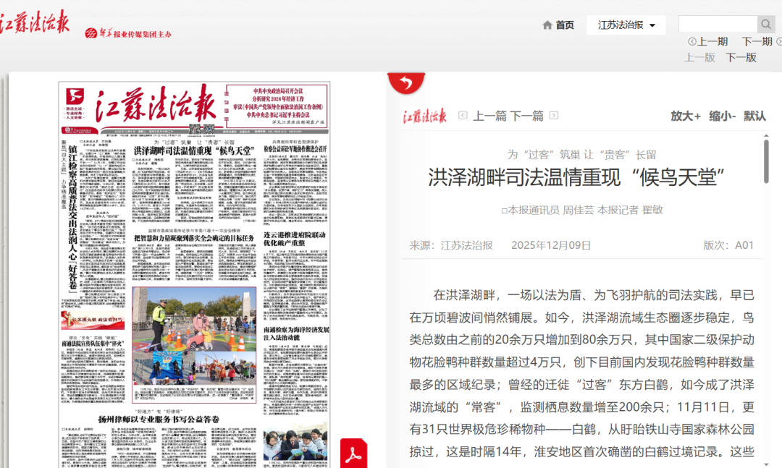Open the 扬州律师以专业服务 article headline
Screen dimensions: 782x468
coord(159,419)
